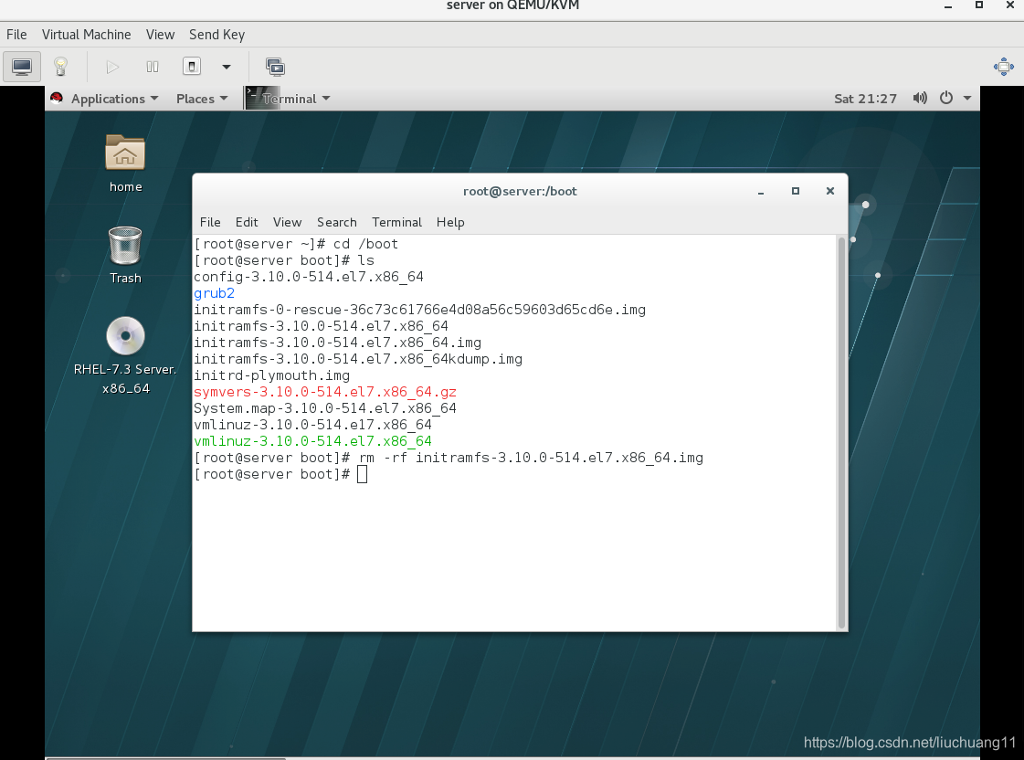
Task: Click the clock Sat 21:27
Action: click(865, 99)
